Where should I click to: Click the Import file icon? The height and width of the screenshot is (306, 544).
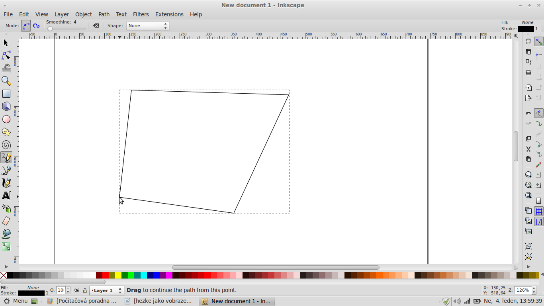pos(528,88)
